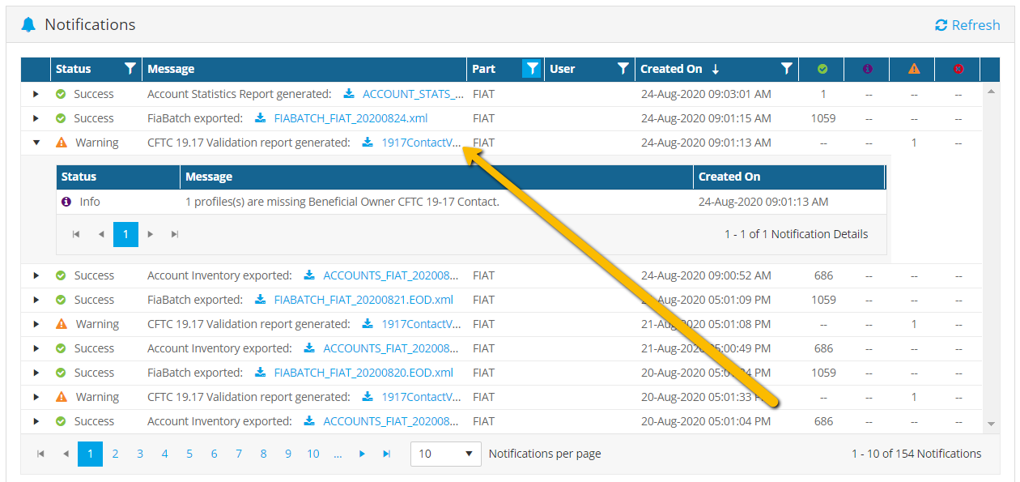Expand the Account Statistics Report row
The width and height of the screenshot is (1020, 482).
pyautogui.click(x=36, y=94)
